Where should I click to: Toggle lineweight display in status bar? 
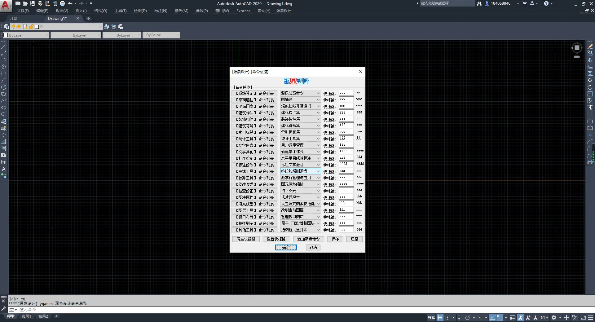[512, 317]
